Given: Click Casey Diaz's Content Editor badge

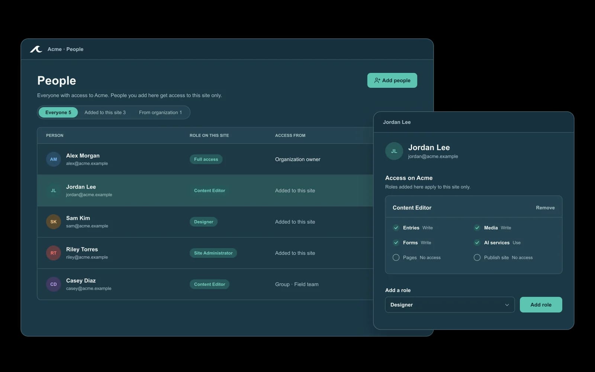Looking at the screenshot, I should (210, 284).
